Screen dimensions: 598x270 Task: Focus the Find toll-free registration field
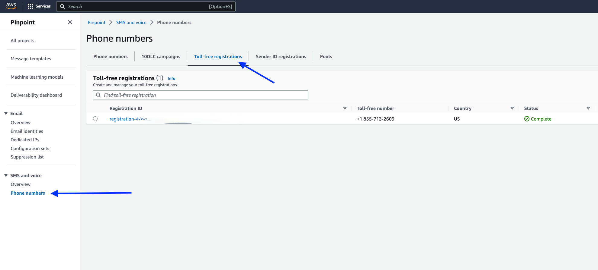(x=201, y=95)
